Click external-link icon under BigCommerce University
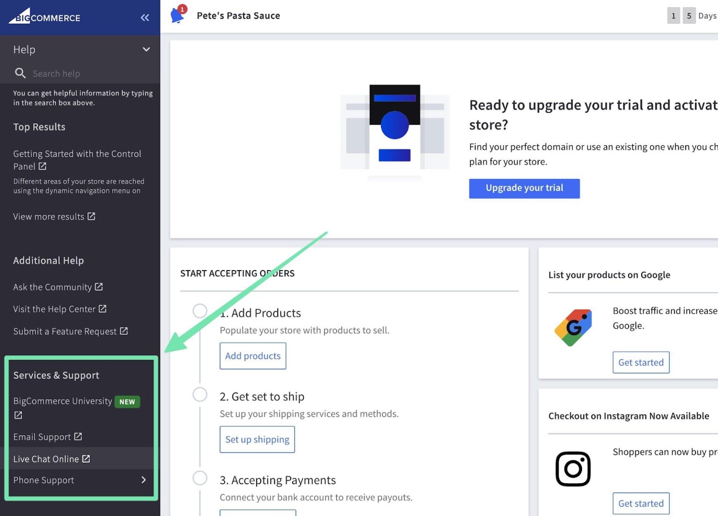This screenshot has height=516, width=718. tap(18, 415)
